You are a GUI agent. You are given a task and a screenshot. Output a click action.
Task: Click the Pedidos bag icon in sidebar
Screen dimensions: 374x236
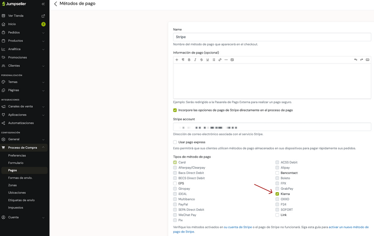(x=3, y=32)
